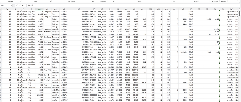
Task: Expand the formula bar with its chevron
Action: tap(239, 5)
